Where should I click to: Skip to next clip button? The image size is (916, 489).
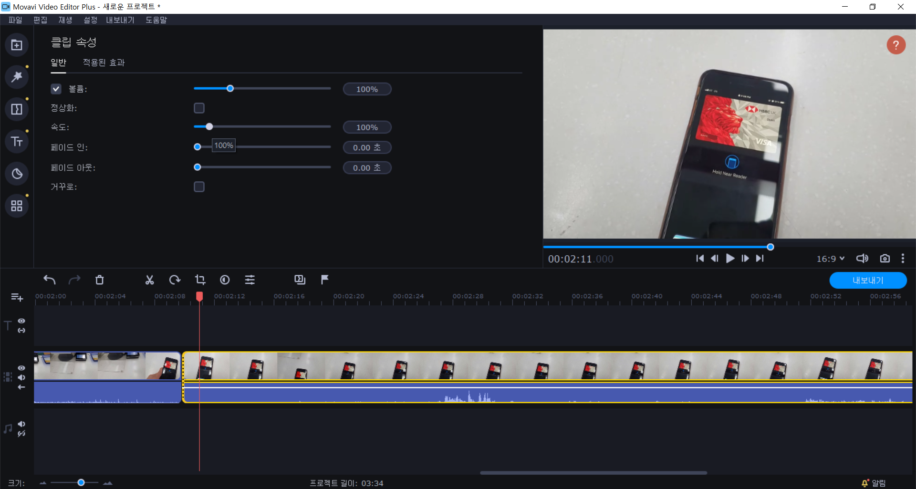(760, 258)
